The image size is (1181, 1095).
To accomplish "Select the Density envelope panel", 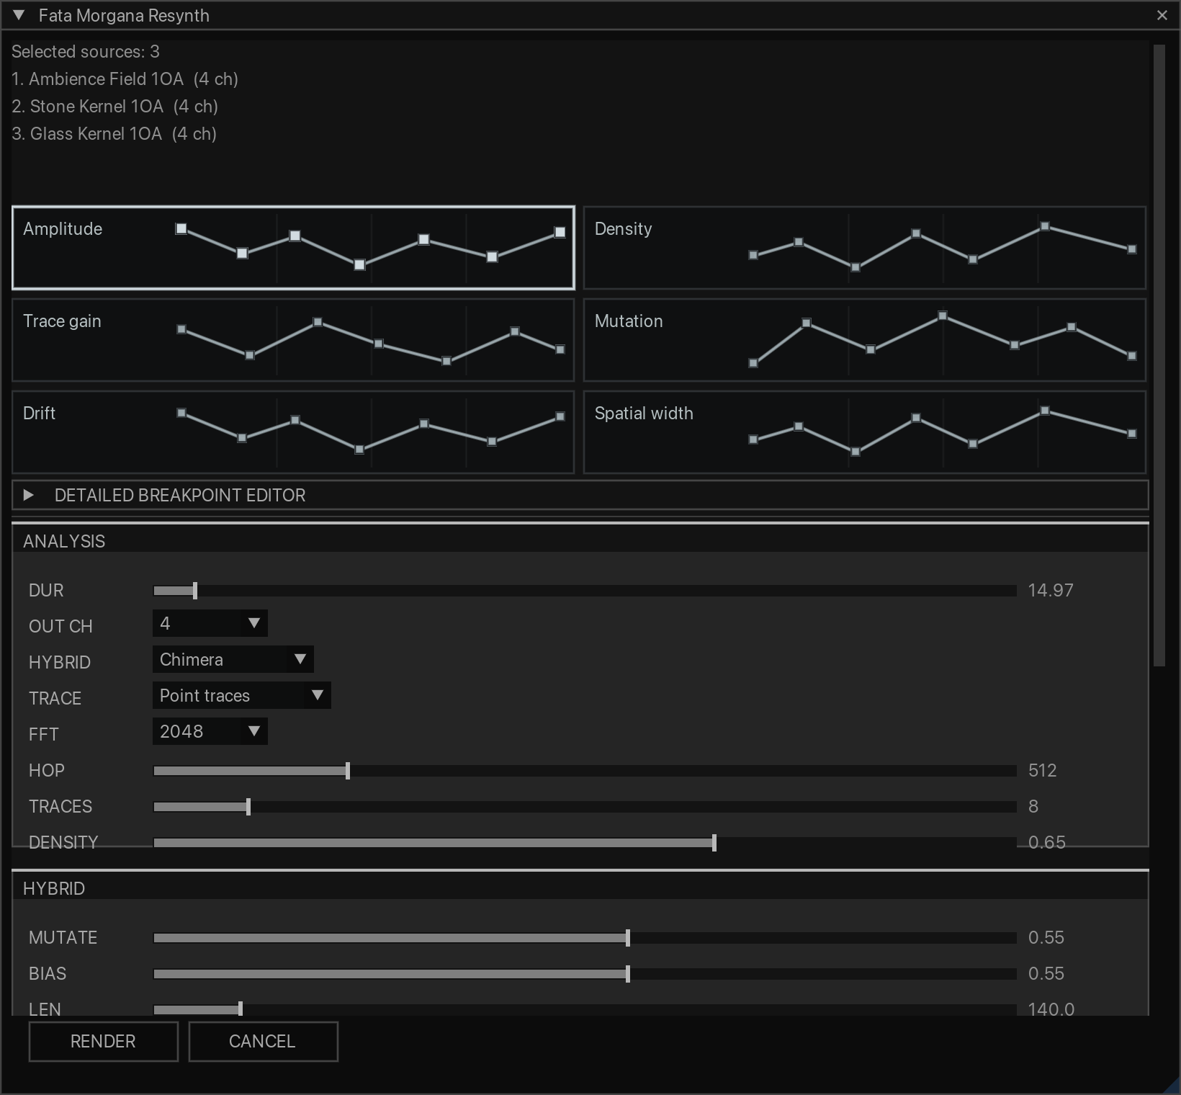I will [x=864, y=248].
